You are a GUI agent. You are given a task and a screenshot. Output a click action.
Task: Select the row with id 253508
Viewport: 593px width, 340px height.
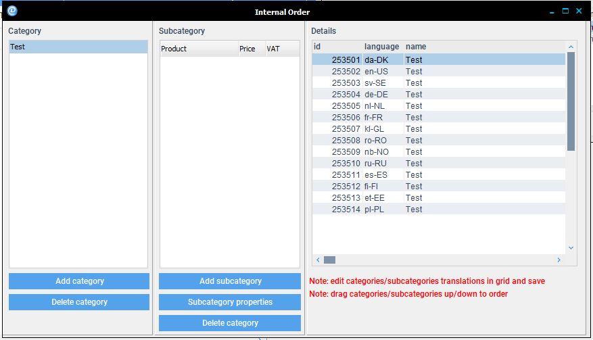[439, 141]
